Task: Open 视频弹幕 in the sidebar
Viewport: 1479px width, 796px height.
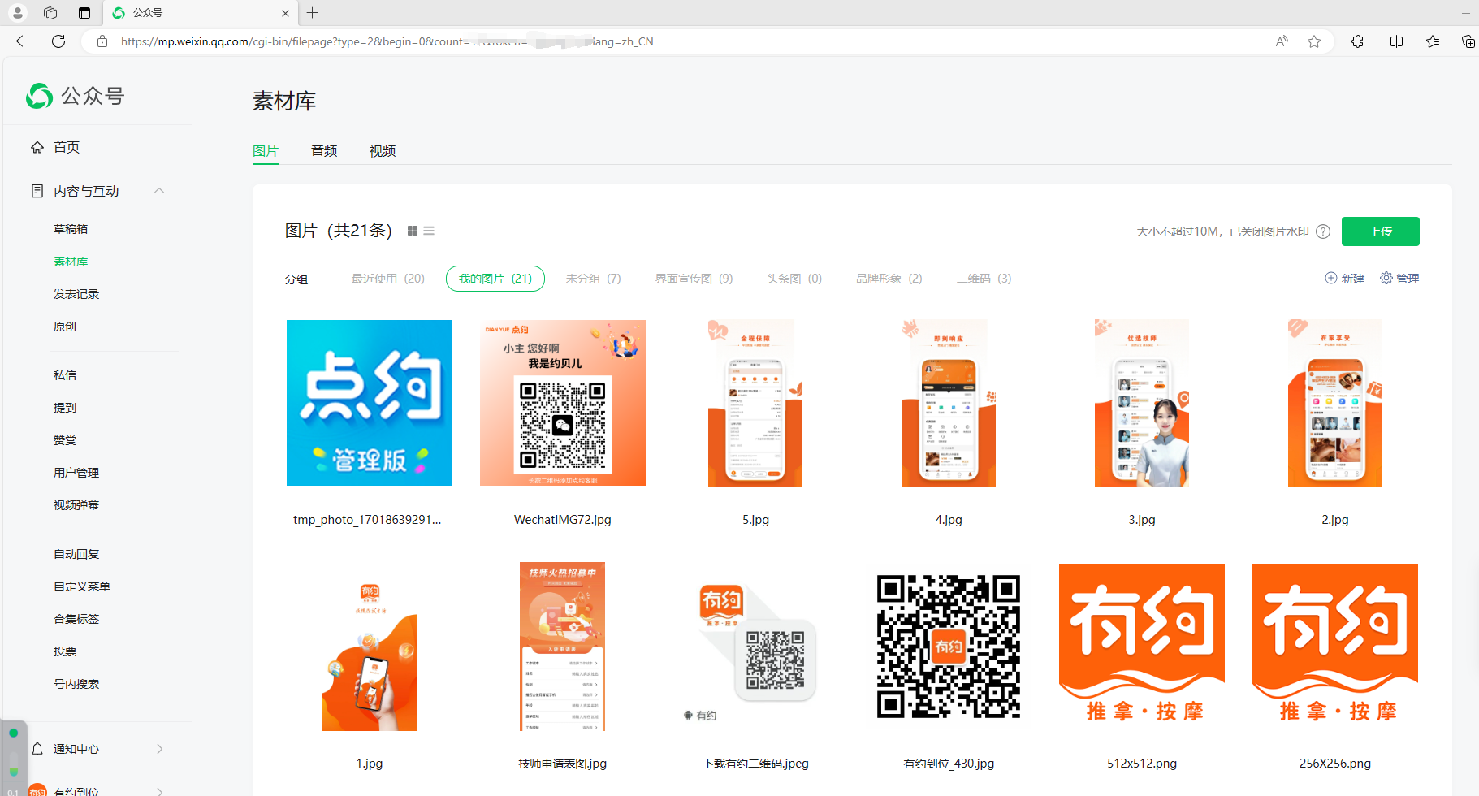Action: 76,505
